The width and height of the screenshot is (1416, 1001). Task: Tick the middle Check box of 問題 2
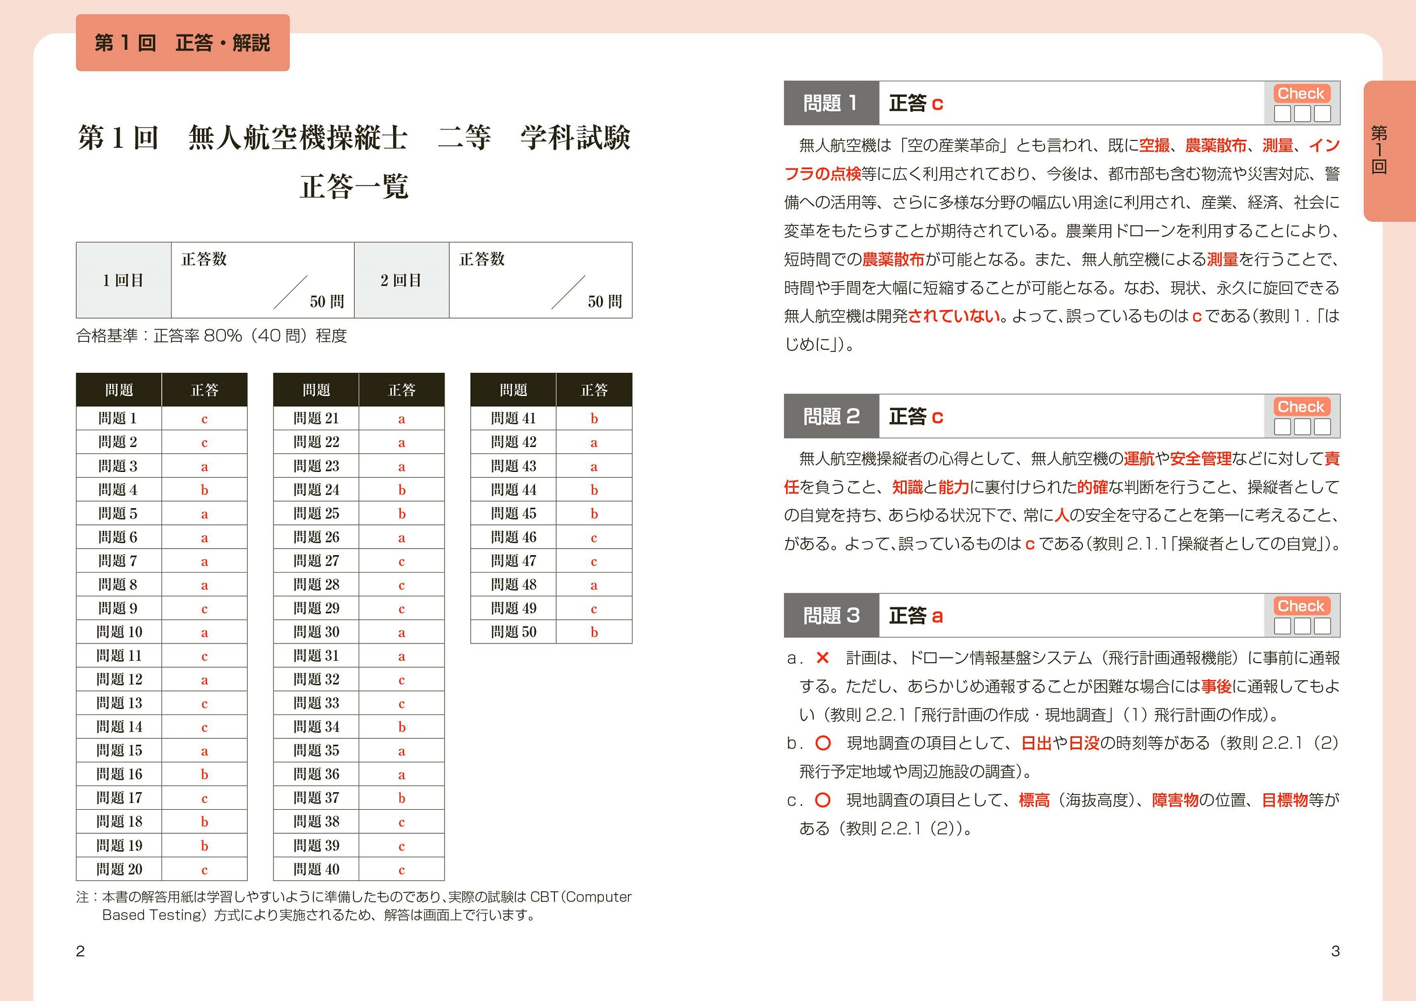(1302, 427)
